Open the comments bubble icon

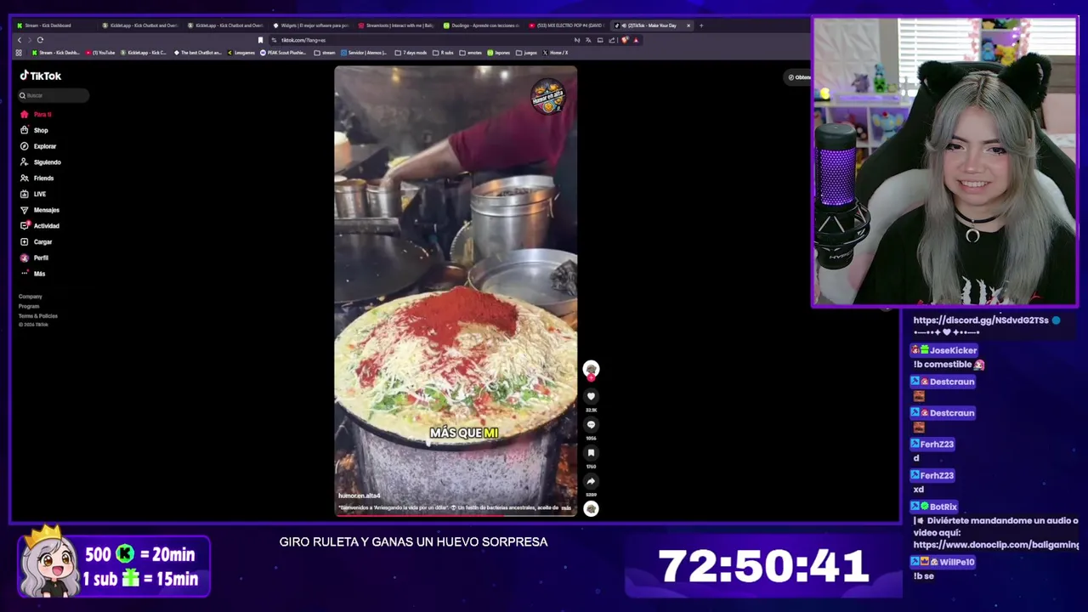[x=591, y=424]
